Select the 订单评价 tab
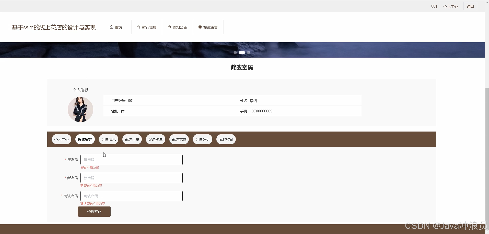Viewport: 489px width, 234px height. click(x=202, y=139)
